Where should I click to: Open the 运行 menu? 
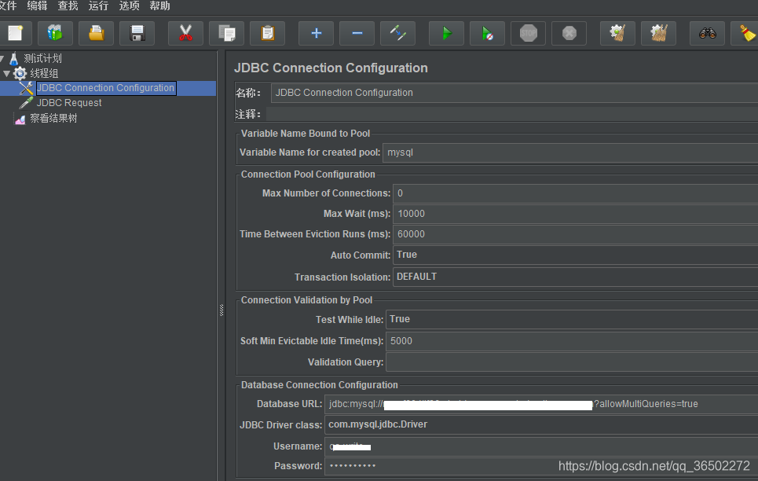point(97,6)
